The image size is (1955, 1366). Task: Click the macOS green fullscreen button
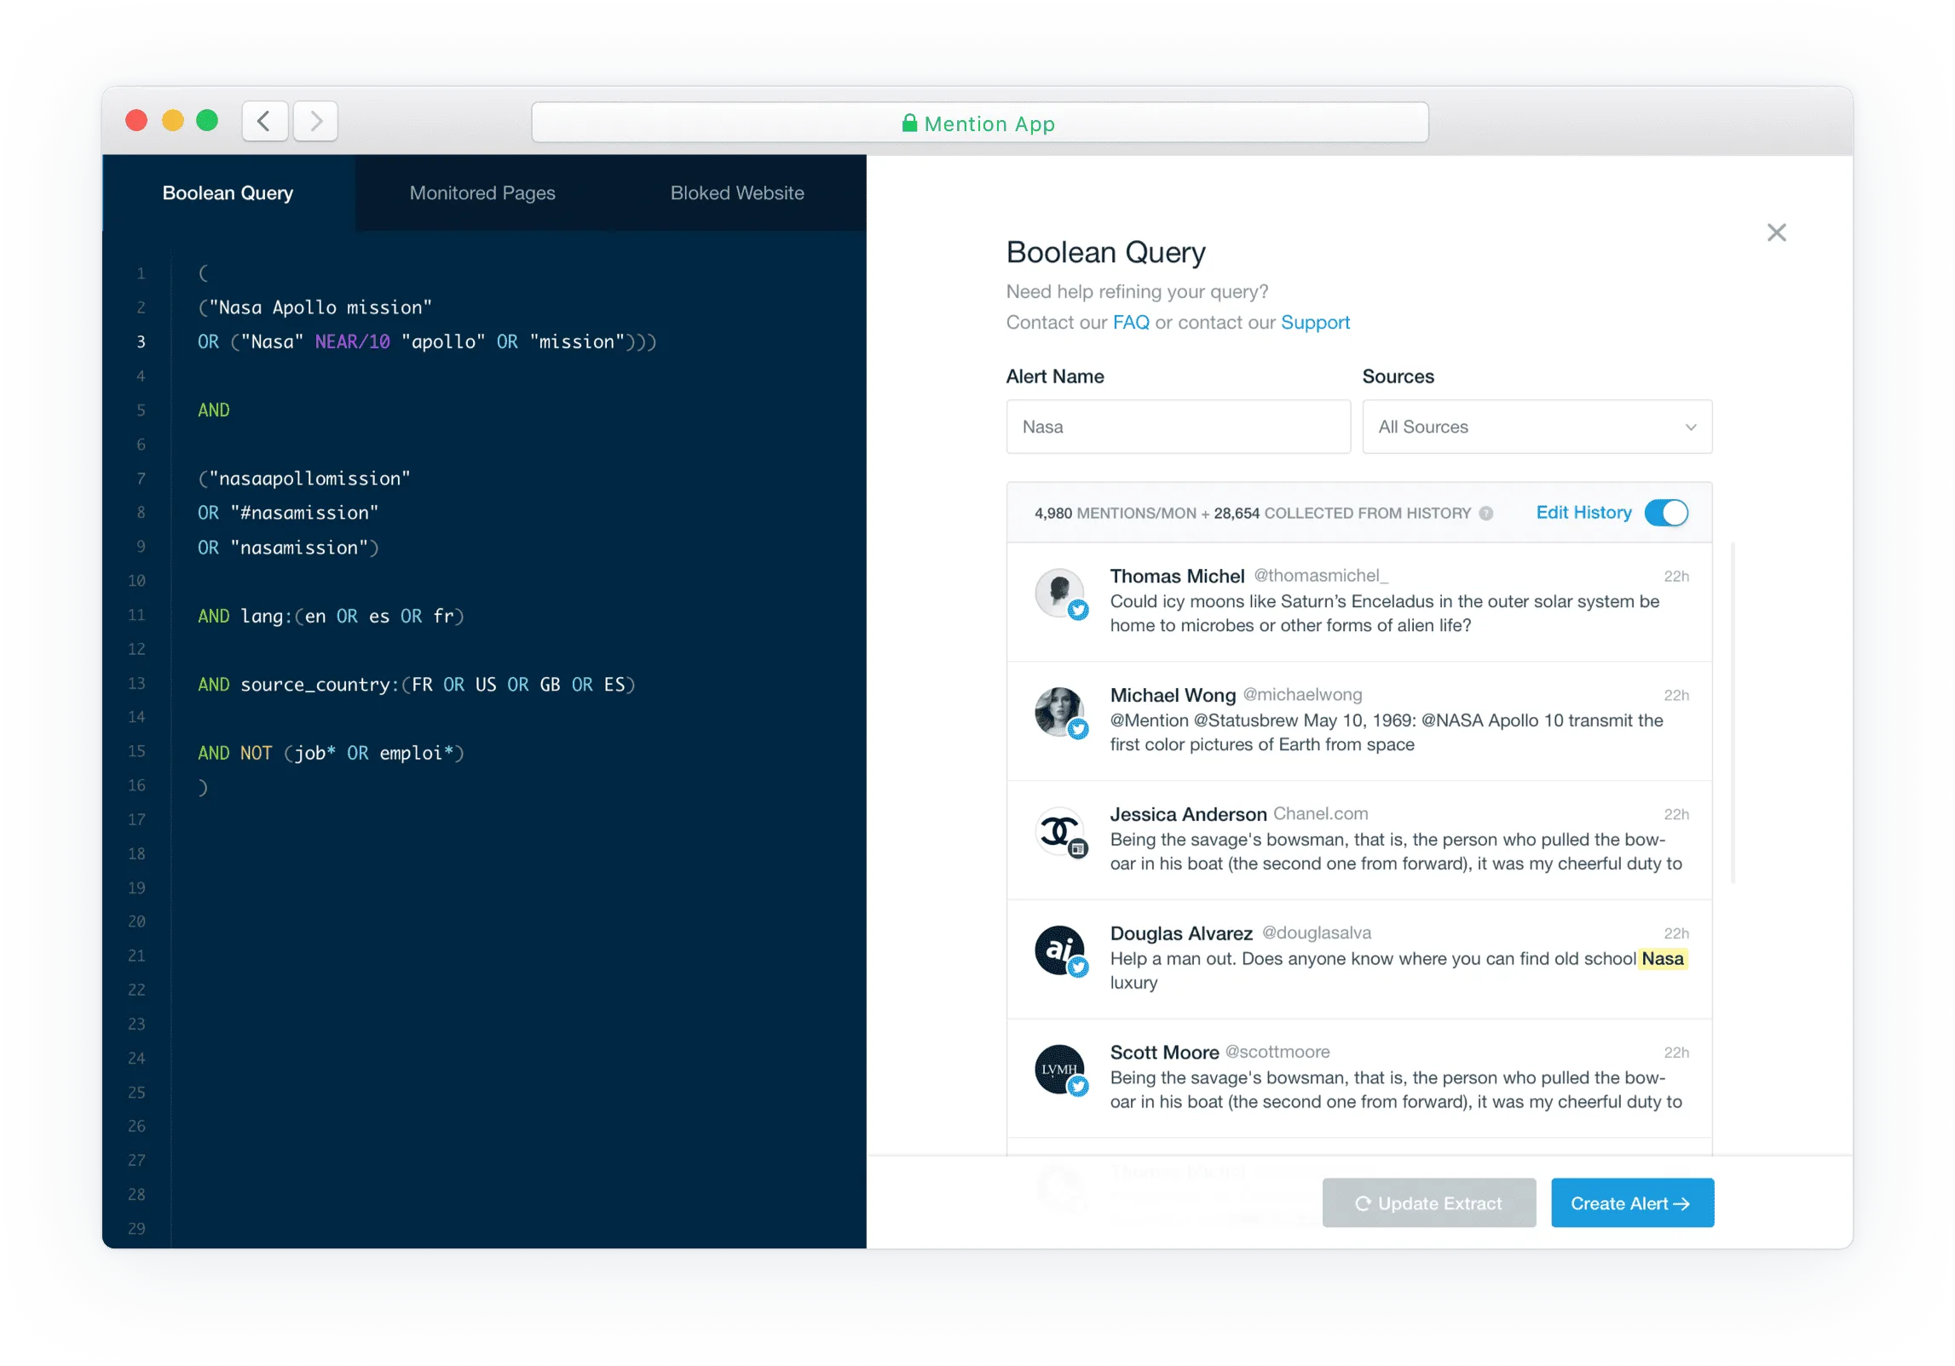207,121
